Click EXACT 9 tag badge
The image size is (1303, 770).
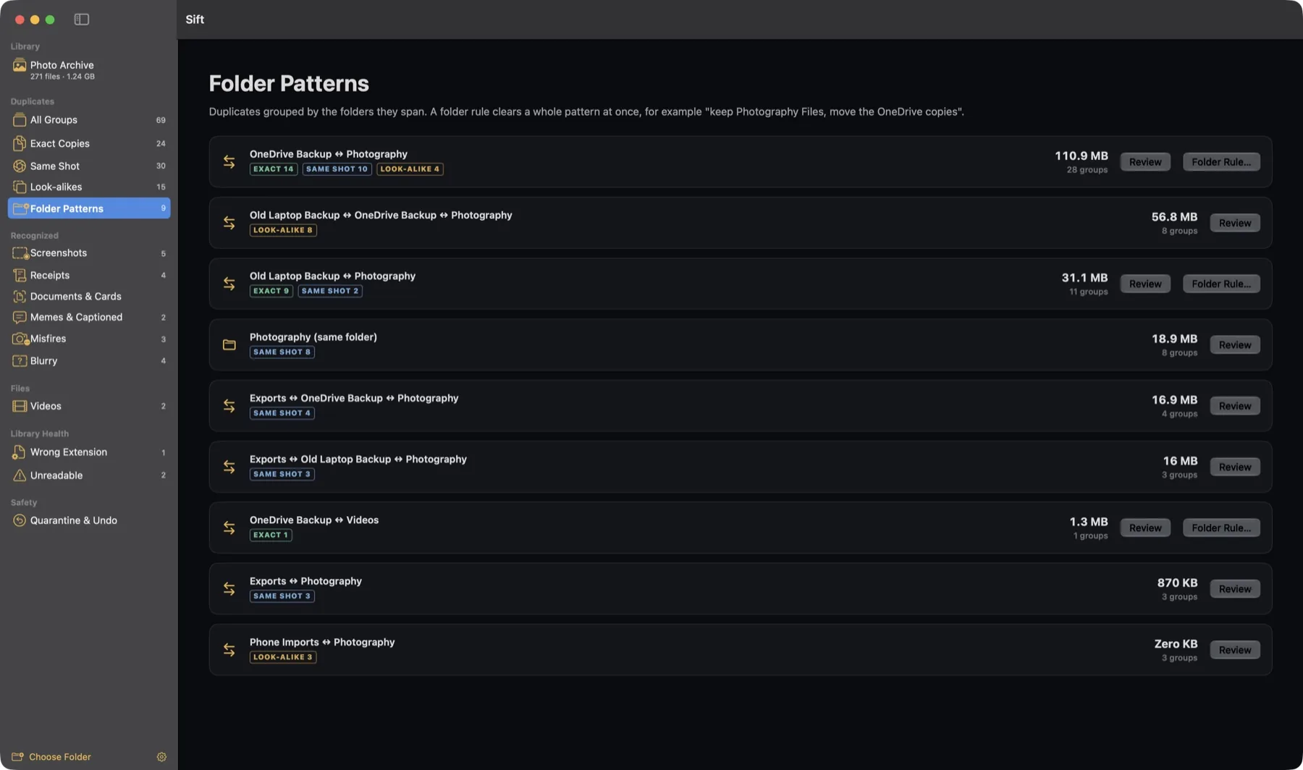coord(271,291)
